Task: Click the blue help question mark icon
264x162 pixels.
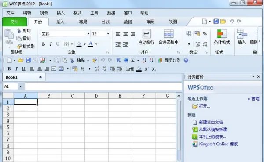Action: [186, 60]
